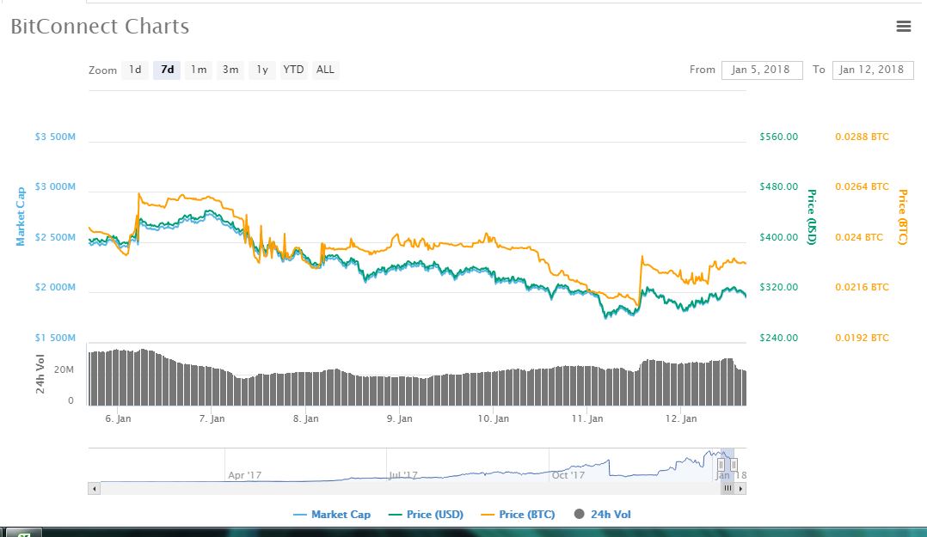Select the YTD zoom range
The image size is (927, 537).
pos(293,70)
